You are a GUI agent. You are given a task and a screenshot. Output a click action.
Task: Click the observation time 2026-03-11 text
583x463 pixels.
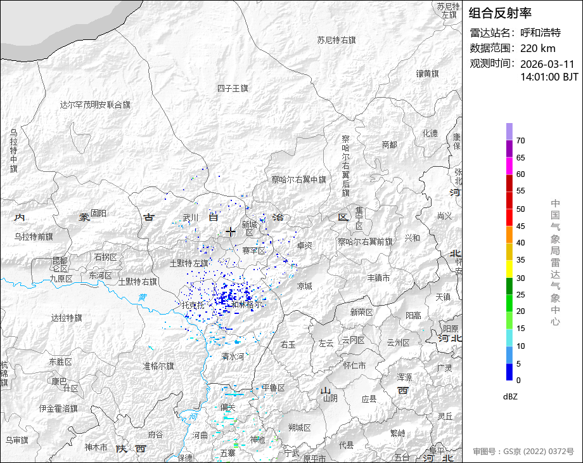tap(548, 64)
